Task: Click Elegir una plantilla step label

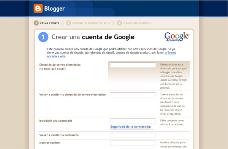Action: 137,23
